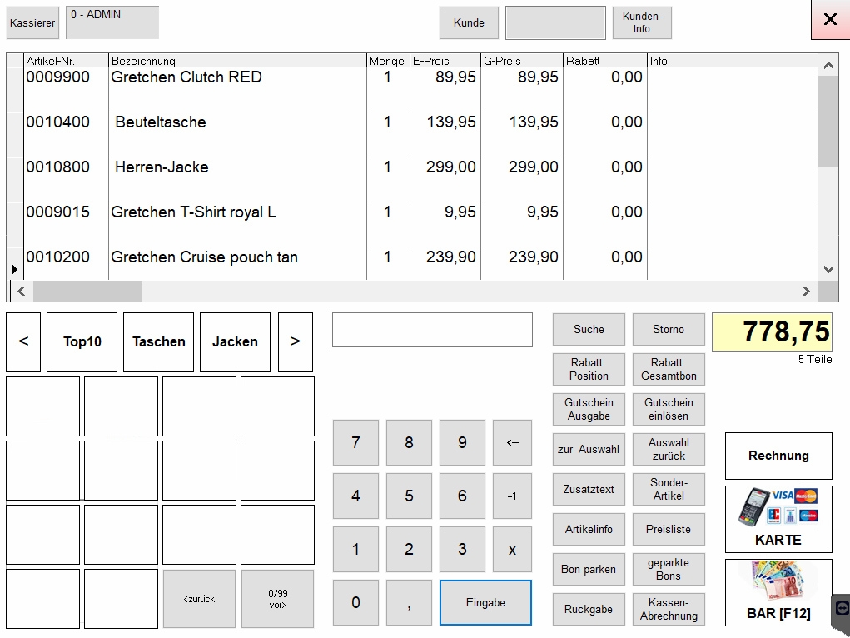Apply Rabatt Position
The width and height of the screenshot is (850, 638).
589,370
